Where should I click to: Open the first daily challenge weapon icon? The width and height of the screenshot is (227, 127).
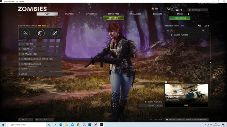tap(26, 33)
